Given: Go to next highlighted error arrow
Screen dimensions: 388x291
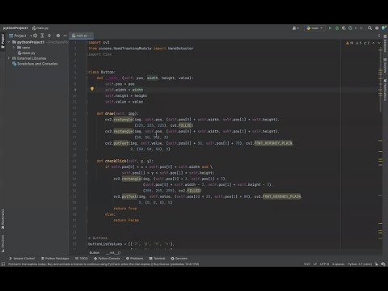Looking at the screenshot, I should pos(379,43).
